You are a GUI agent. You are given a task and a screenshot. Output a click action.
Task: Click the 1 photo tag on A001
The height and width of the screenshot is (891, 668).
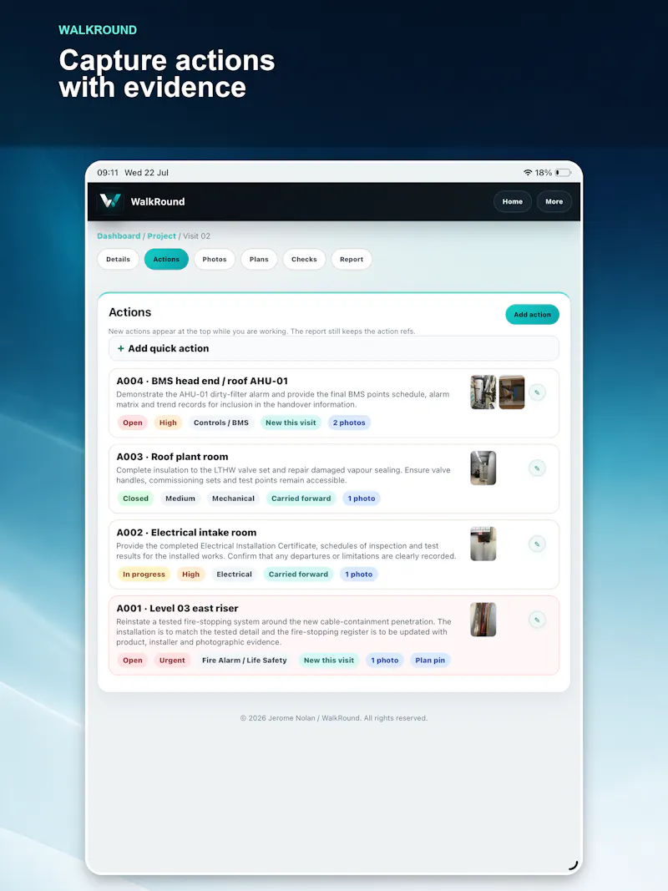pos(385,661)
